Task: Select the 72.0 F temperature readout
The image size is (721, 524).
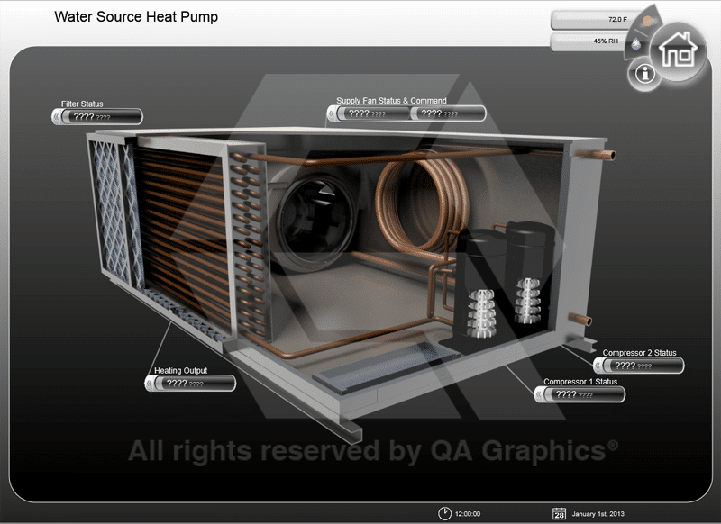Action: [617, 19]
